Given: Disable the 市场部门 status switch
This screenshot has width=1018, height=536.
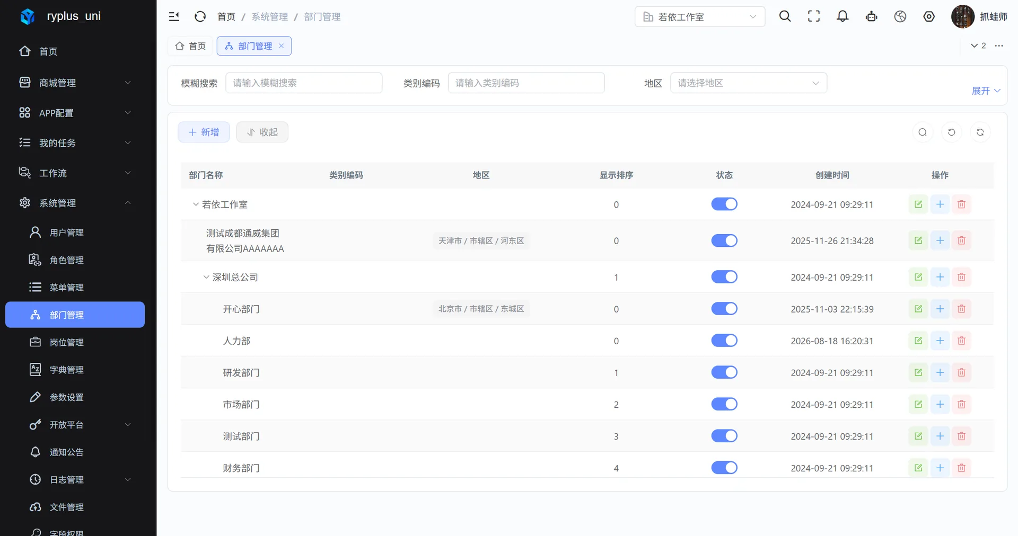Looking at the screenshot, I should click(x=724, y=404).
